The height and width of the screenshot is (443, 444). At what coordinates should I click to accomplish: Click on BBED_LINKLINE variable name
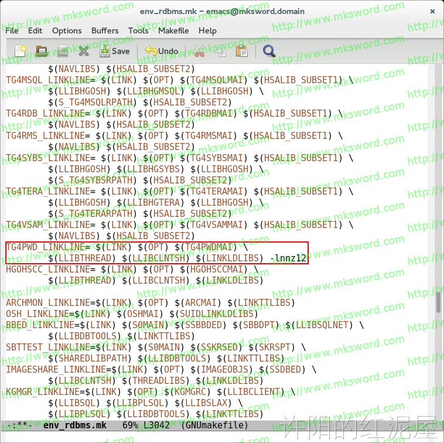pos(40,325)
